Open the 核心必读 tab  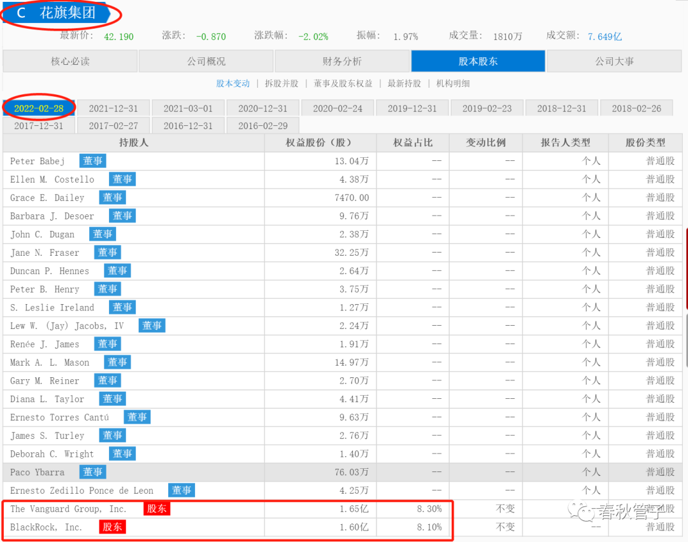click(x=70, y=61)
